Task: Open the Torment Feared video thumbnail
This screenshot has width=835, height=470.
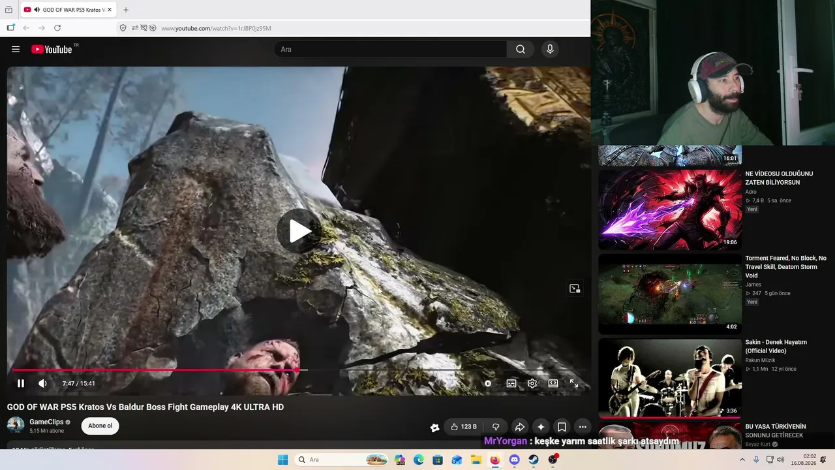Action: click(670, 294)
